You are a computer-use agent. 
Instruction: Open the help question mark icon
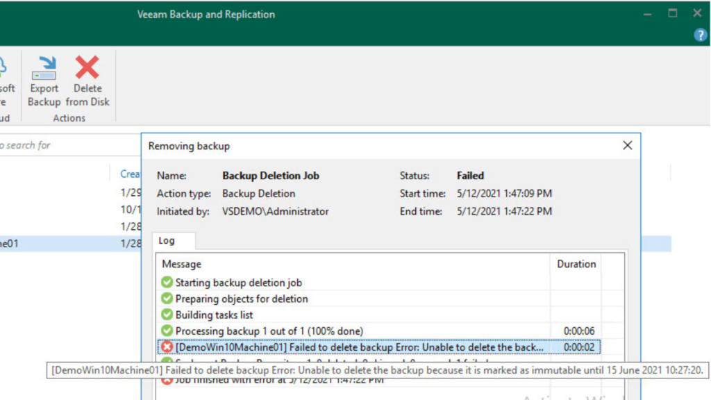[x=700, y=35]
